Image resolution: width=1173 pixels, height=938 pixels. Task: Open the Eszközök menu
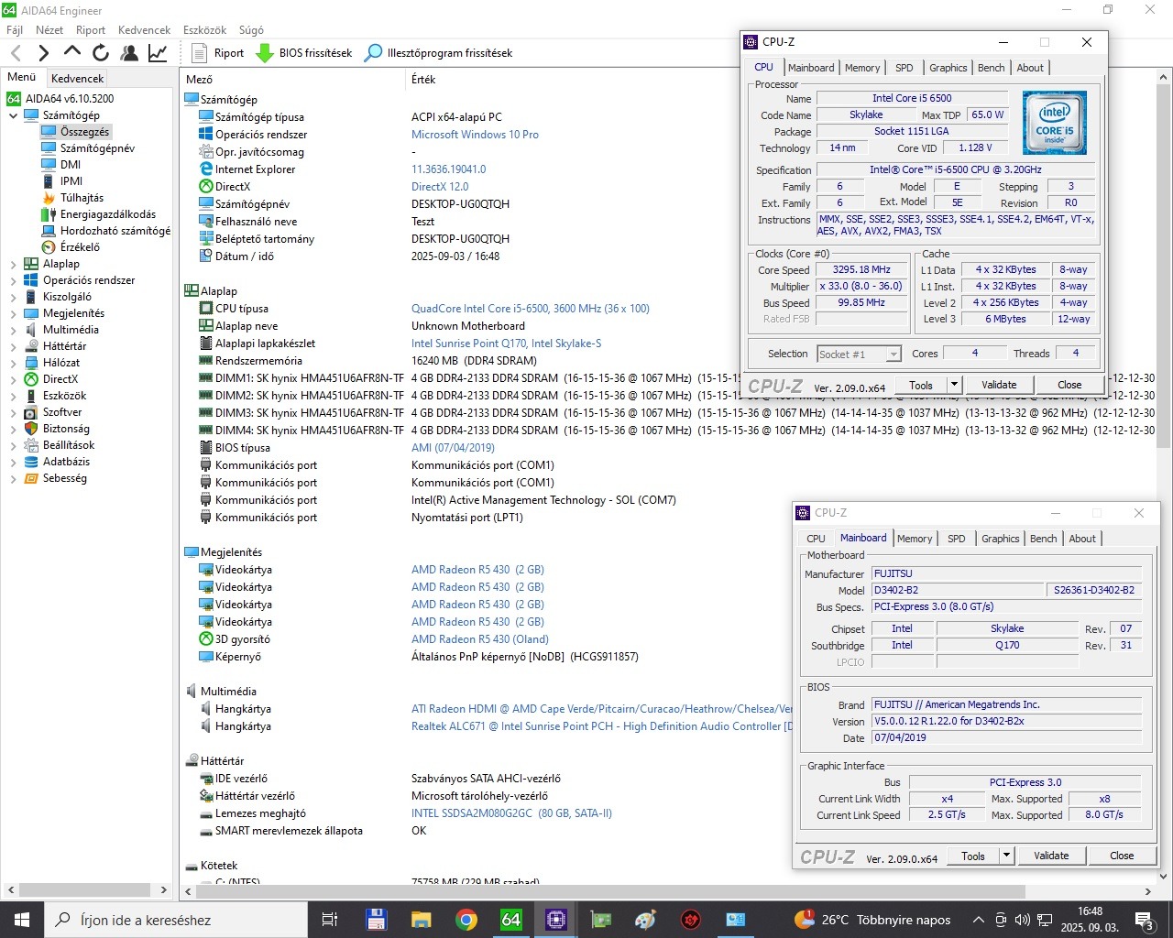pyautogui.click(x=204, y=30)
